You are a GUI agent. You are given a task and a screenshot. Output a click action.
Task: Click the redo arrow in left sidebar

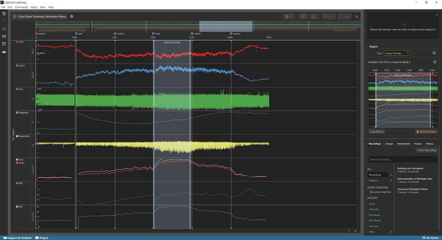[x=4, y=21]
